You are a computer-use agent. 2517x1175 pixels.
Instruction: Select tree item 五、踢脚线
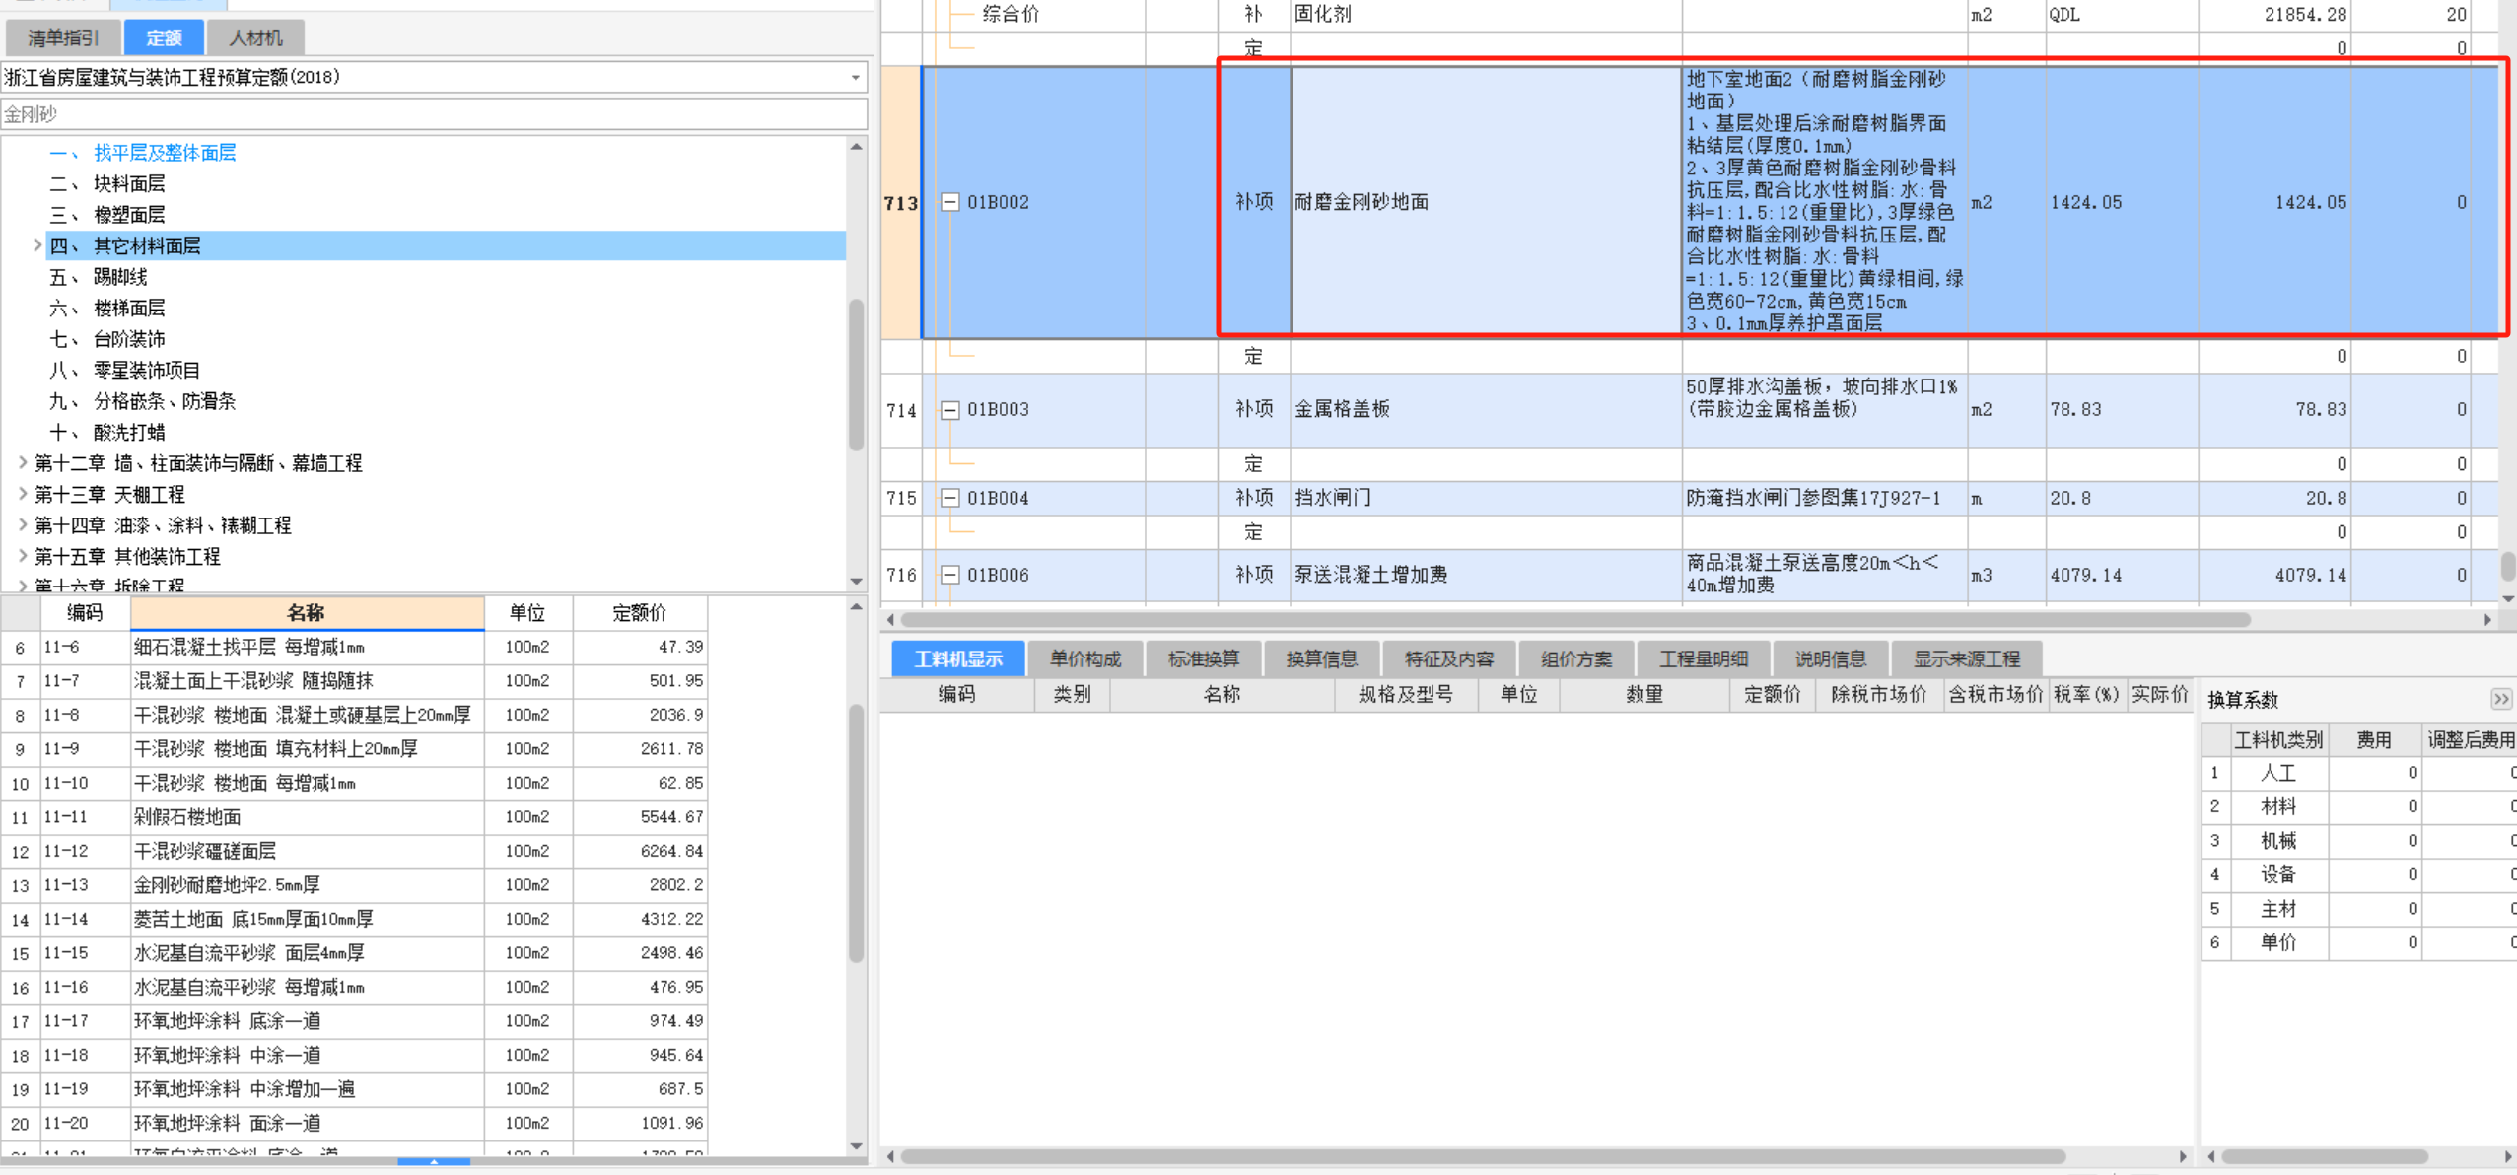click(99, 277)
